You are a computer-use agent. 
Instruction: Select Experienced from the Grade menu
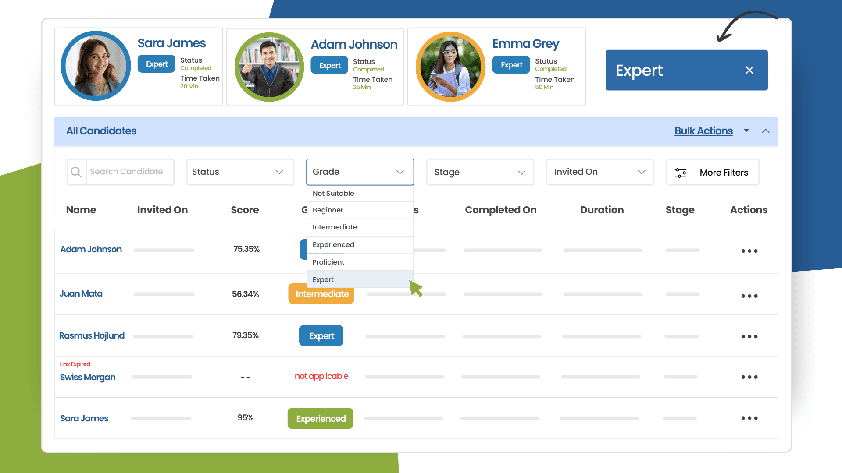tap(333, 244)
